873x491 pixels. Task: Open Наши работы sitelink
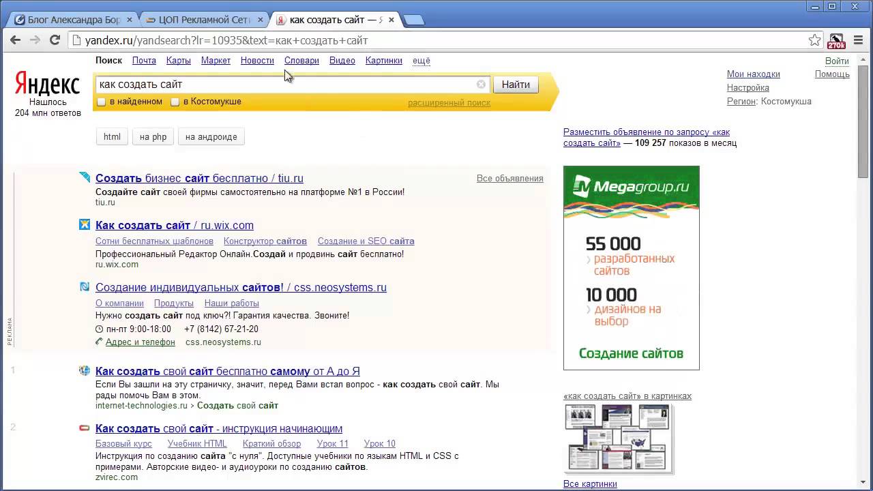tap(232, 303)
